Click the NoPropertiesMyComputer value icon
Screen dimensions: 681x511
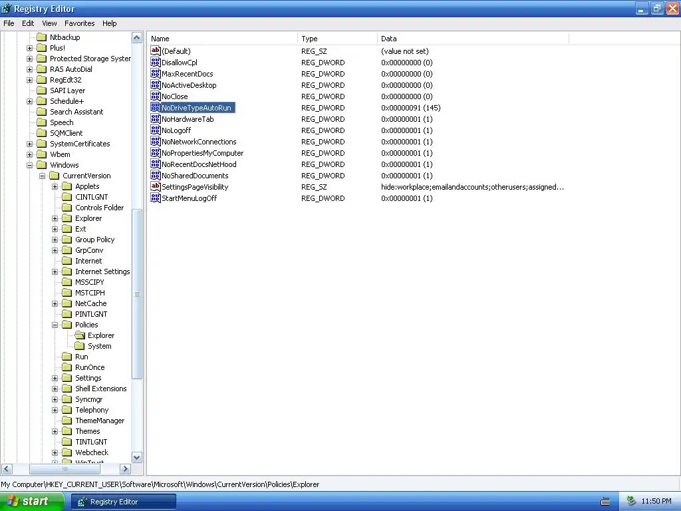click(x=156, y=152)
